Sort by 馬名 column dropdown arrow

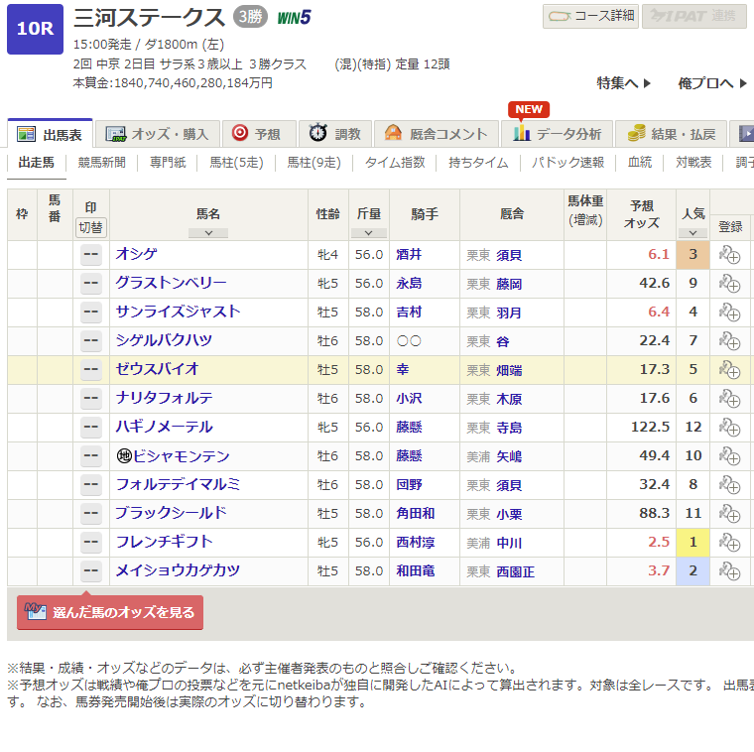208,233
